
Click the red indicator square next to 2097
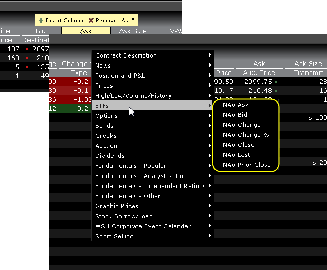click(x=26, y=49)
